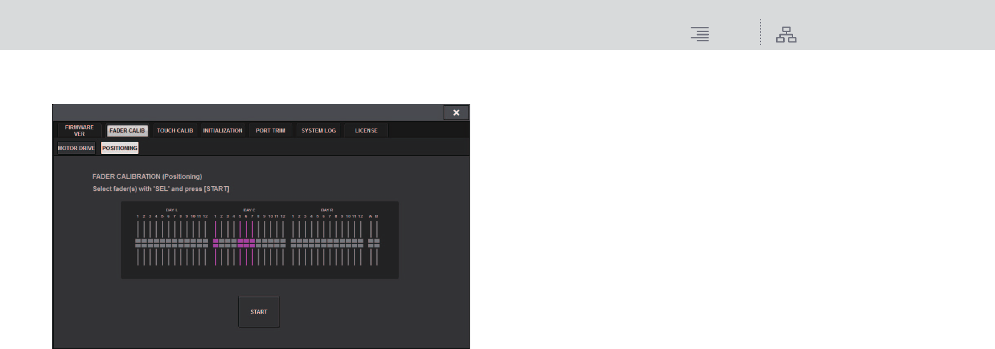
Task: Pick master fader B
Action: 377,243
